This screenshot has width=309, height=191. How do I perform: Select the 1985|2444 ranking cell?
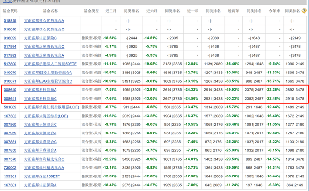click(x=131, y=64)
